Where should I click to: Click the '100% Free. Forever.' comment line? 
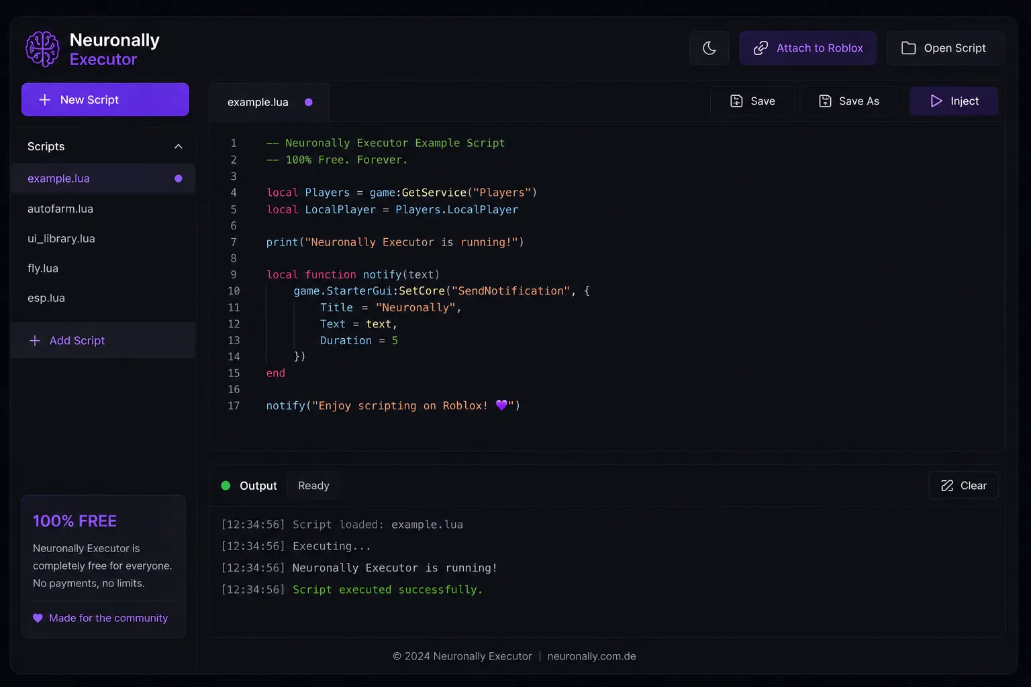336,160
